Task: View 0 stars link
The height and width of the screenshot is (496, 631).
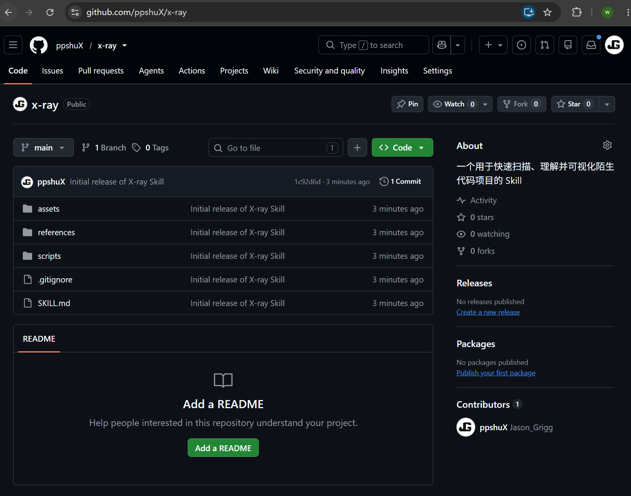Action: 475,217
